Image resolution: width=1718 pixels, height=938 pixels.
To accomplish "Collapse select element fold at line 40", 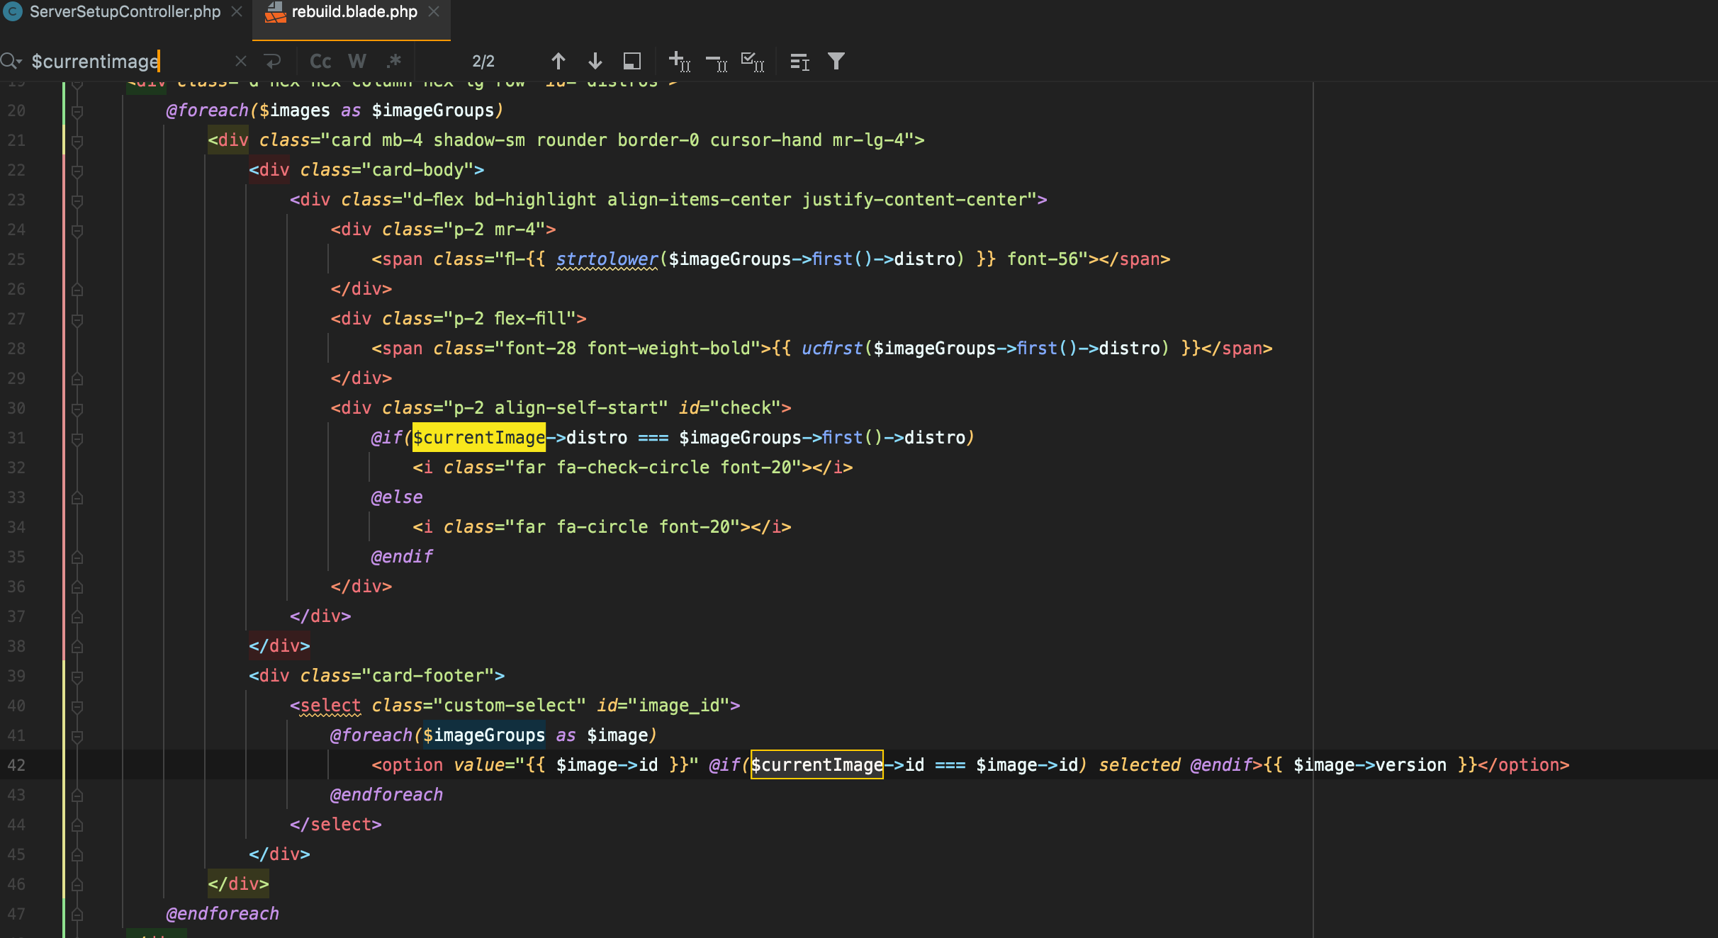I will pos(77,706).
